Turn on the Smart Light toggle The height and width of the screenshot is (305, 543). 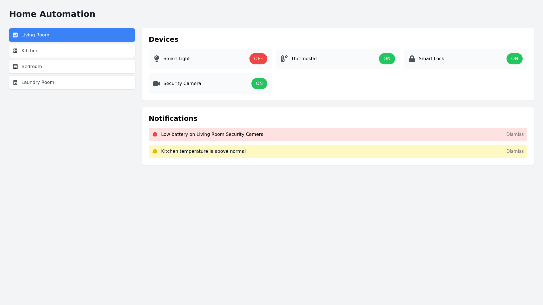click(258, 59)
